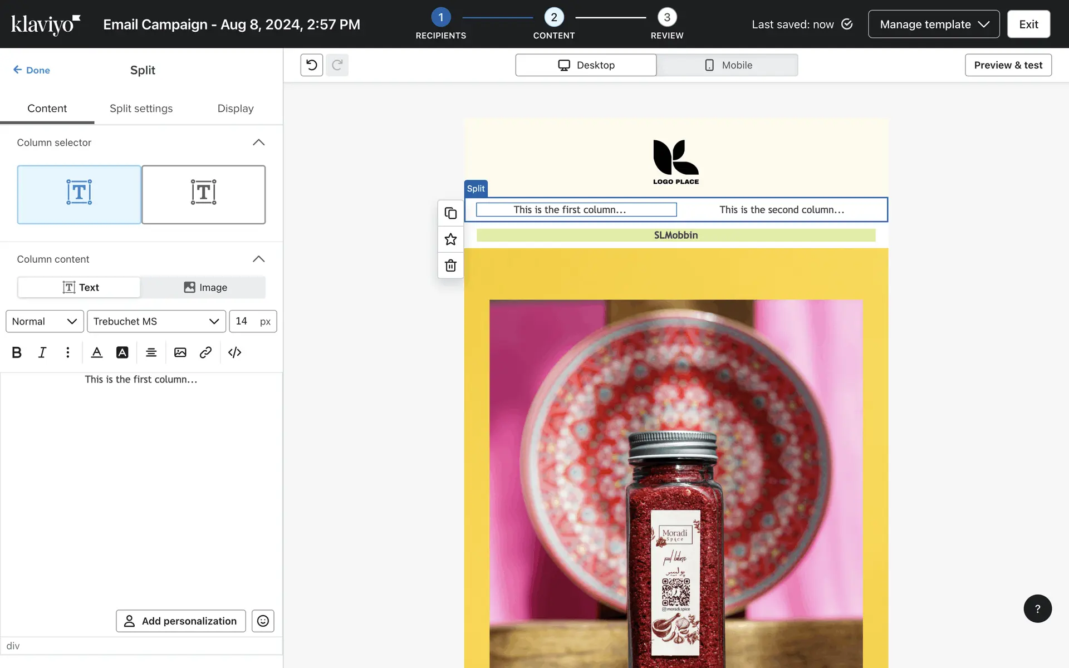The height and width of the screenshot is (668, 1069).
Task: Select the second column in selector
Action: tap(204, 194)
